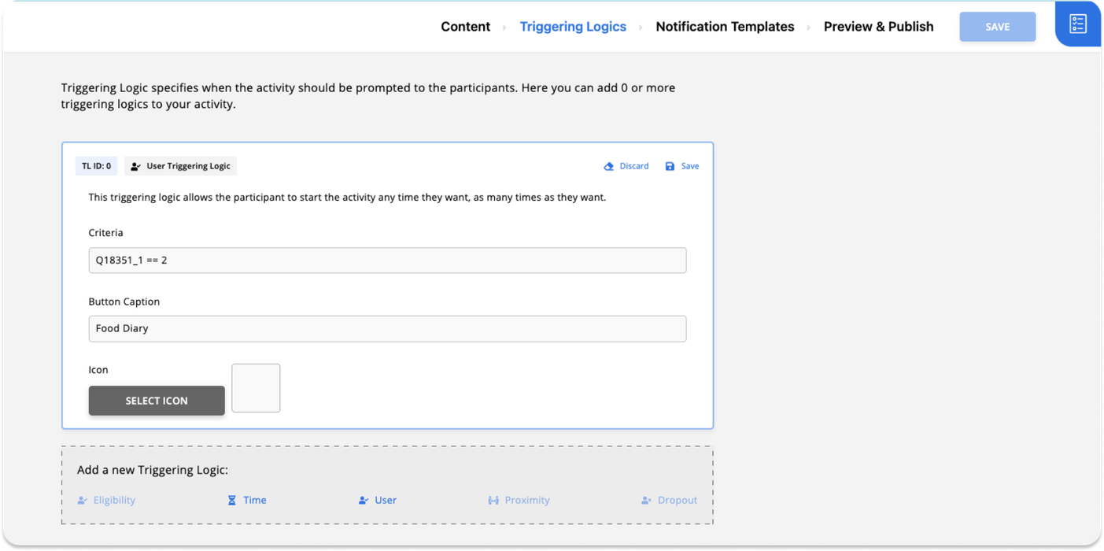Click the empty icon preview box
This screenshot has height=551, width=1104.
256,388
